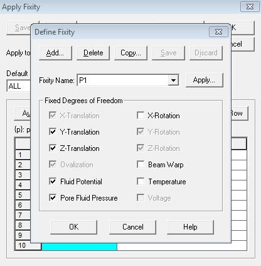Viewport: 261px width, 266px height.
Task: Uncheck the Z-Translation checkbox
Action: (53, 148)
